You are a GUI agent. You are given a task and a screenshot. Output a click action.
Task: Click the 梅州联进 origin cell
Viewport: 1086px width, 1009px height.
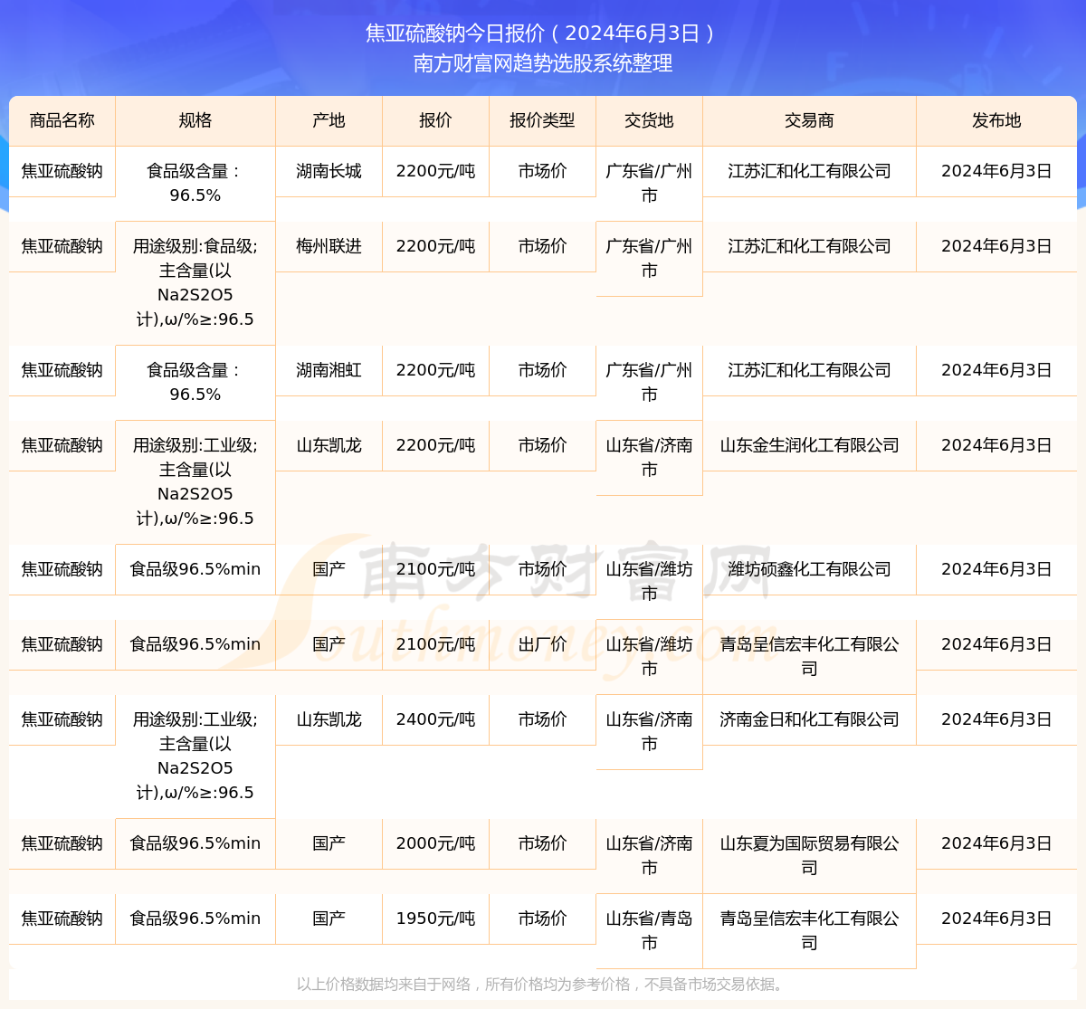(x=329, y=246)
